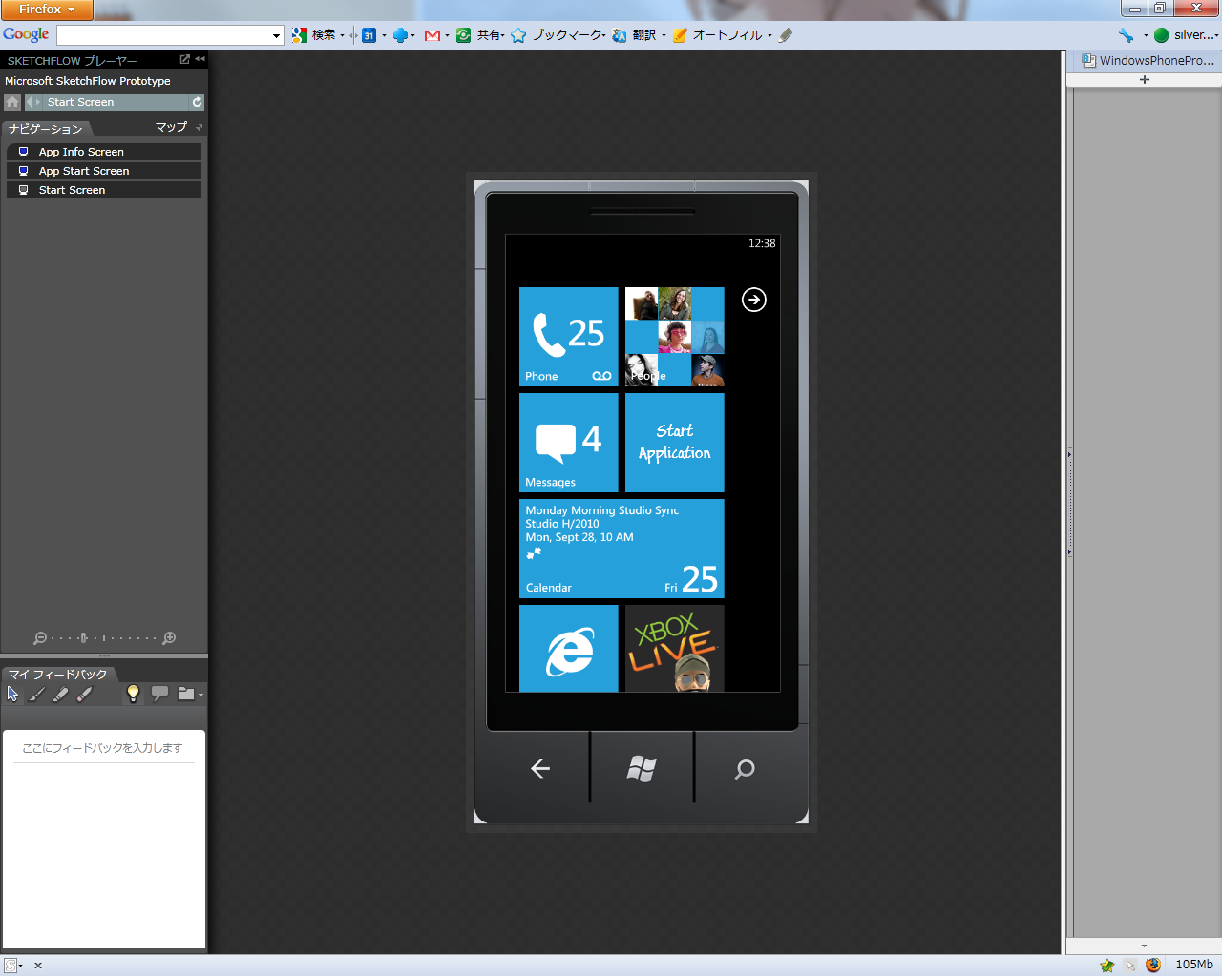
Task: Navigate forward with the right arrow
Action: (38, 102)
